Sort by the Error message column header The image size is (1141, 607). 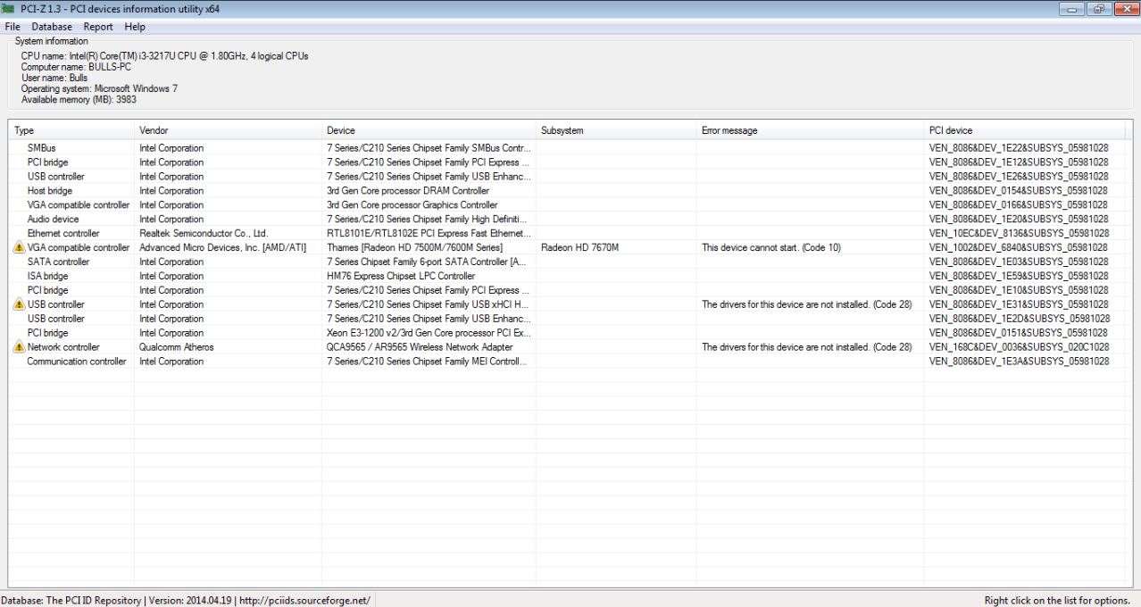click(810, 130)
